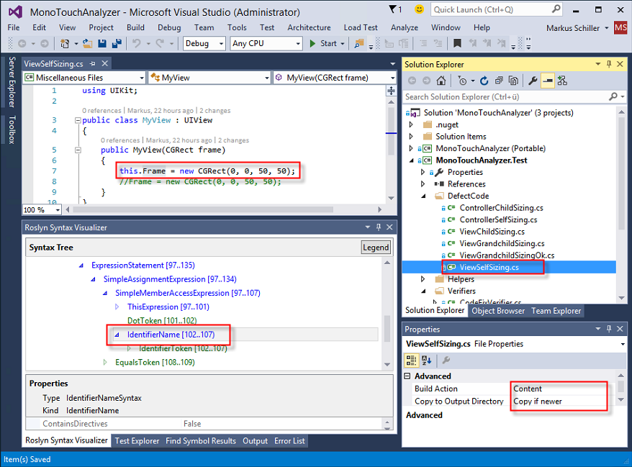Click the Server Explorer side tab
Viewport: 632px width, 467px height.
[x=12, y=82]
